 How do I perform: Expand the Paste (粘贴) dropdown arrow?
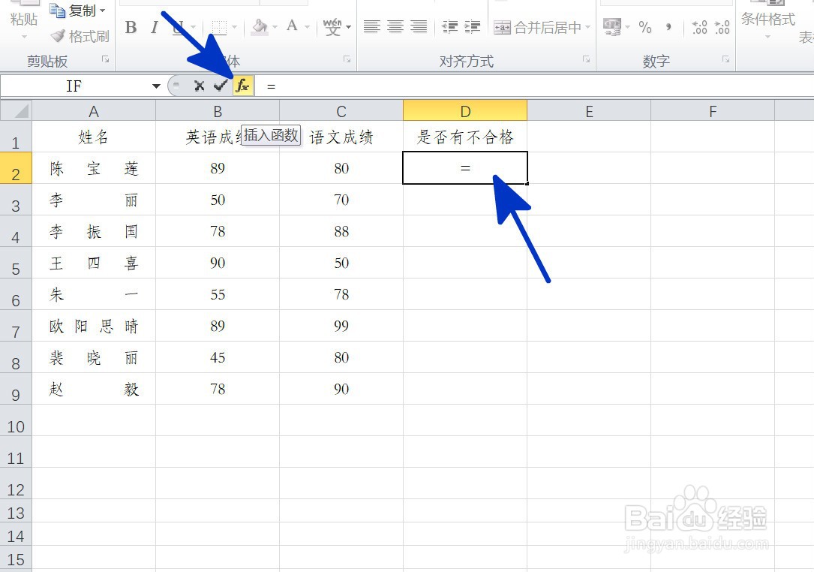(x=24, y=37)
